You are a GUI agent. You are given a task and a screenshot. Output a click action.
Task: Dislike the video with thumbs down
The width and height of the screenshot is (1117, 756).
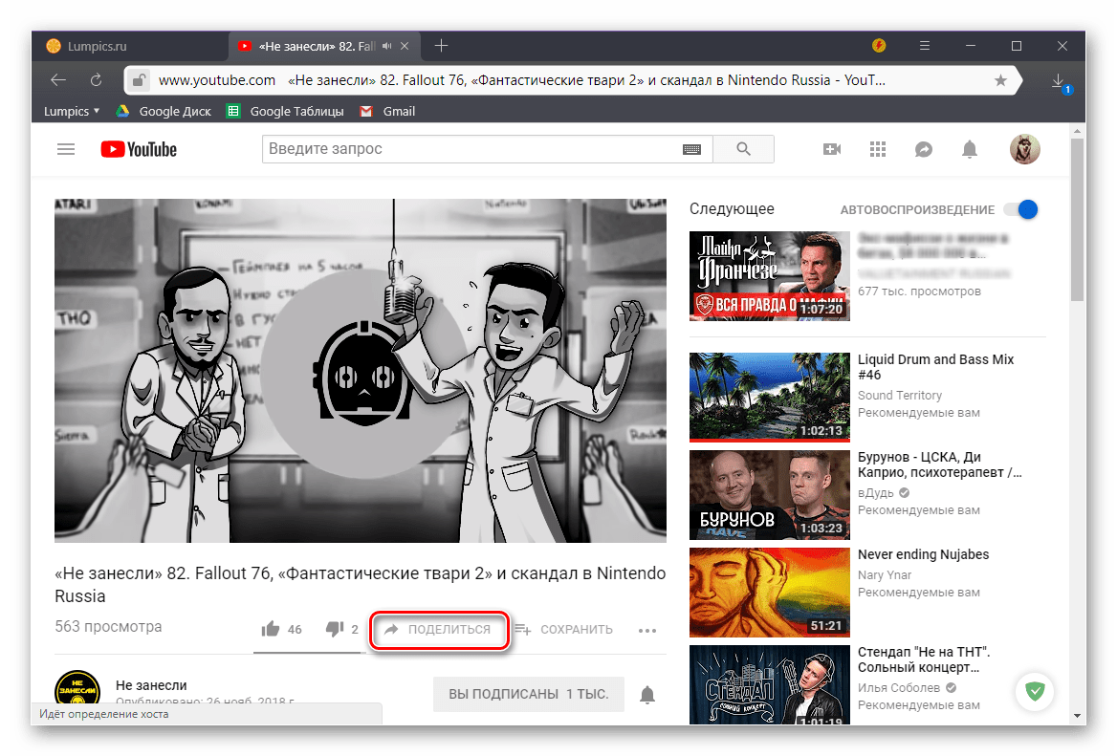coord(335,629)
